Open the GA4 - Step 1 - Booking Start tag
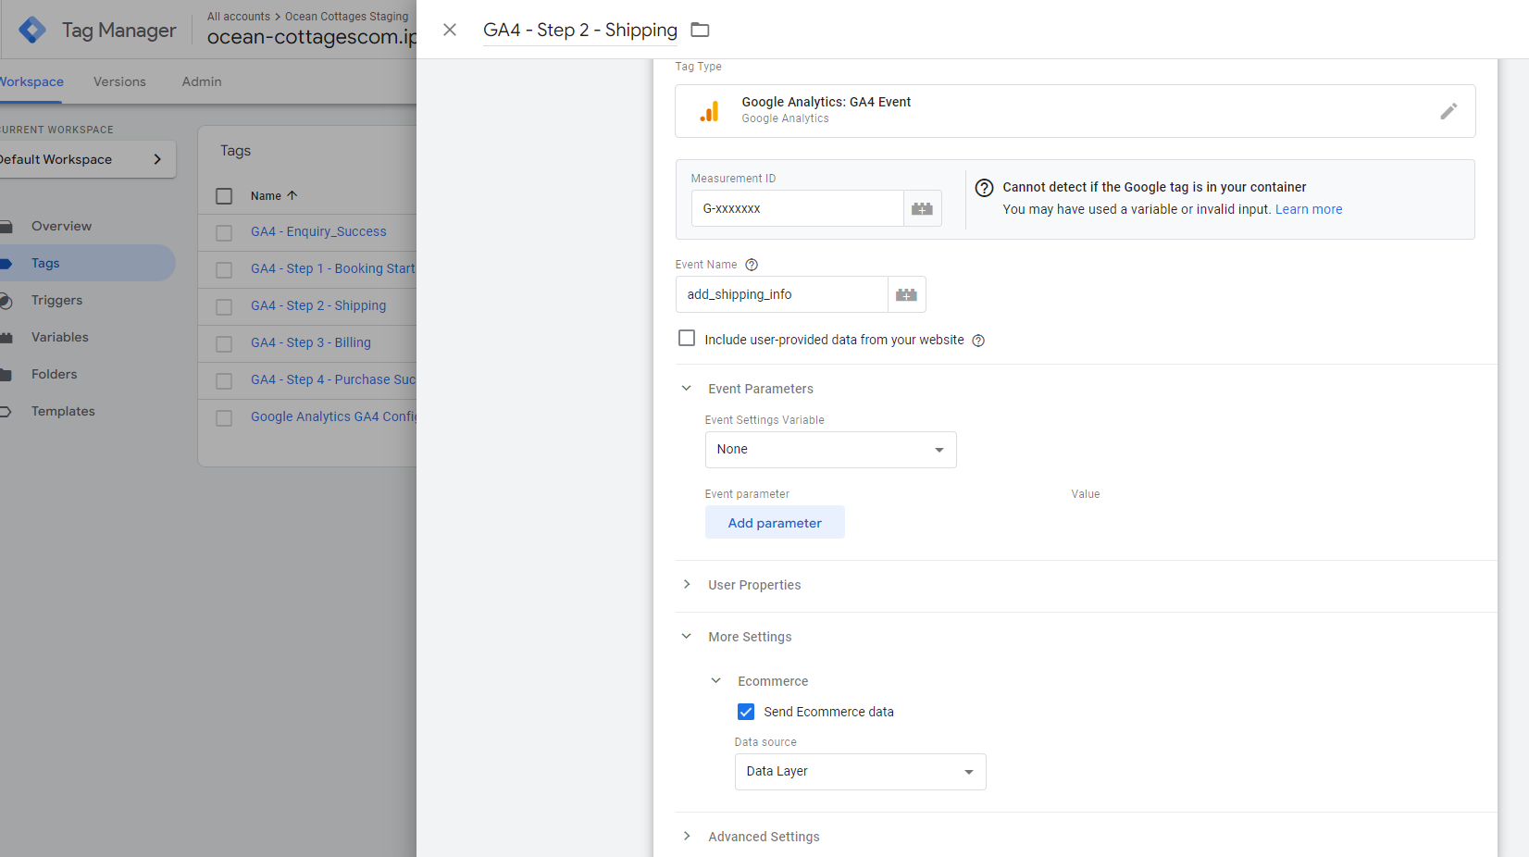The height and width of the screenshot is (857, 1529). [x=333, y=268]
